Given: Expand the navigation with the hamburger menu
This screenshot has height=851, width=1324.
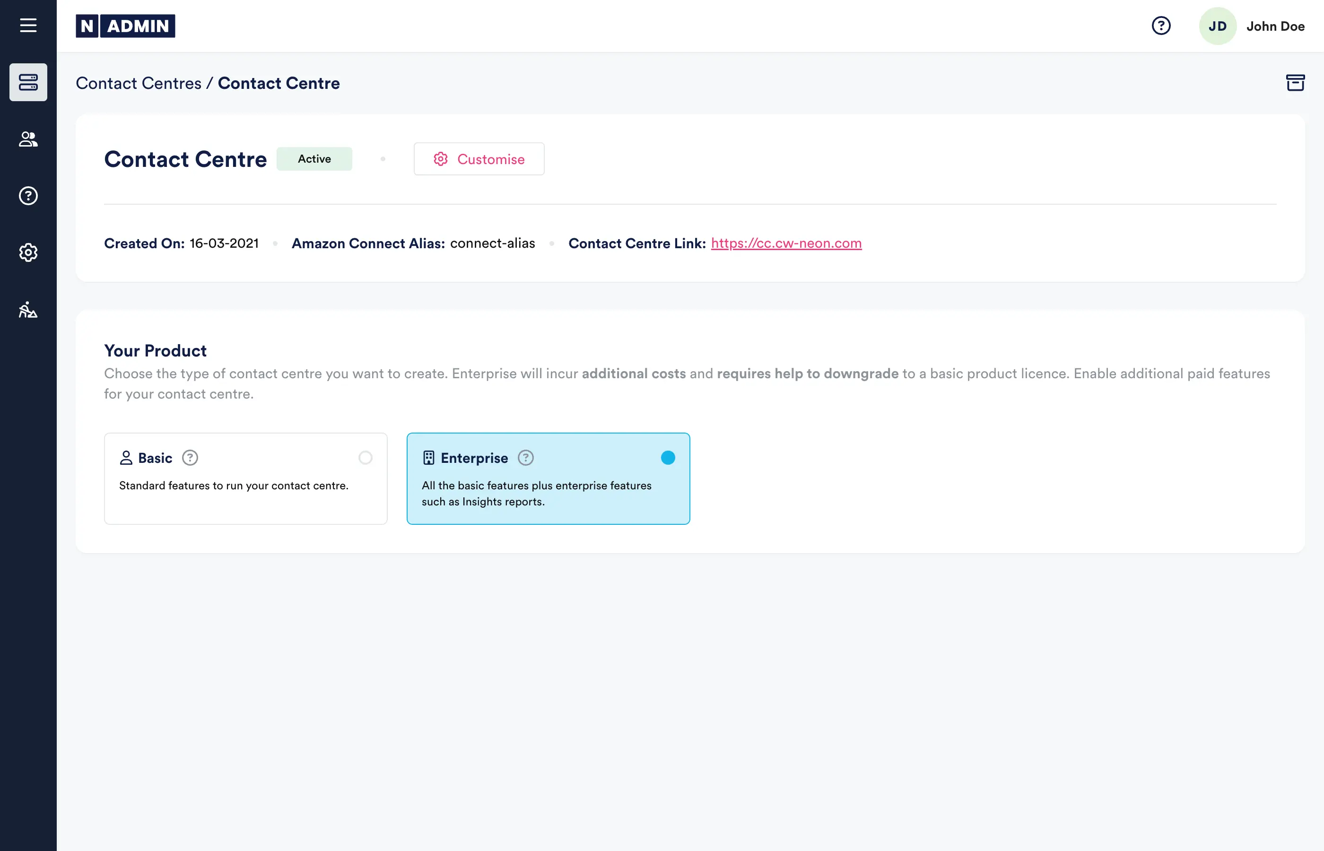Looking at the screenshot, I should pos(28,26).
